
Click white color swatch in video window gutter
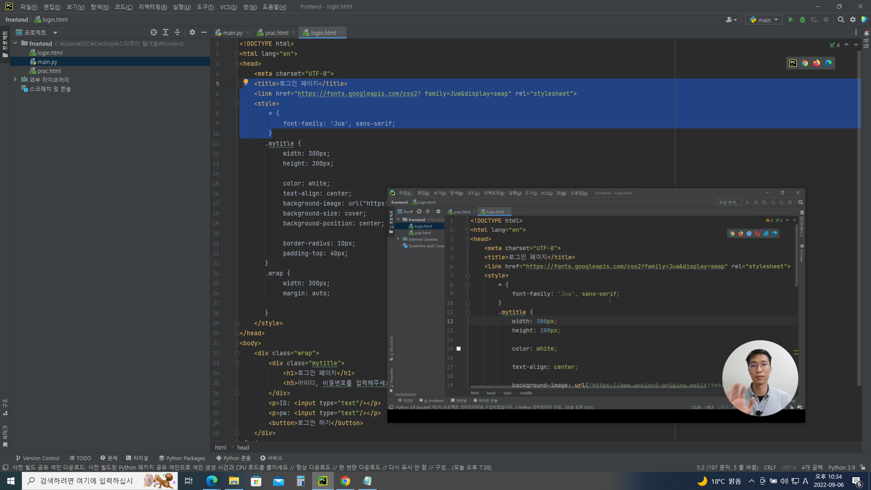[459, 348]
